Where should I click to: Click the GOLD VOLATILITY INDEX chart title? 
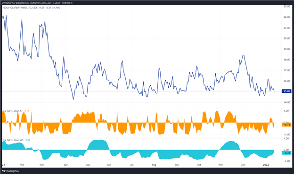coord(21,8)
